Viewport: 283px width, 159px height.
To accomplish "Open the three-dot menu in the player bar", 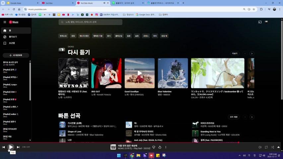I will pos(166,147).
